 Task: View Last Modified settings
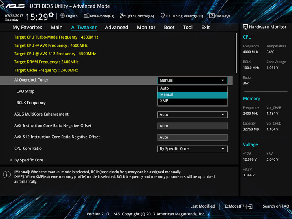[203, 206]
